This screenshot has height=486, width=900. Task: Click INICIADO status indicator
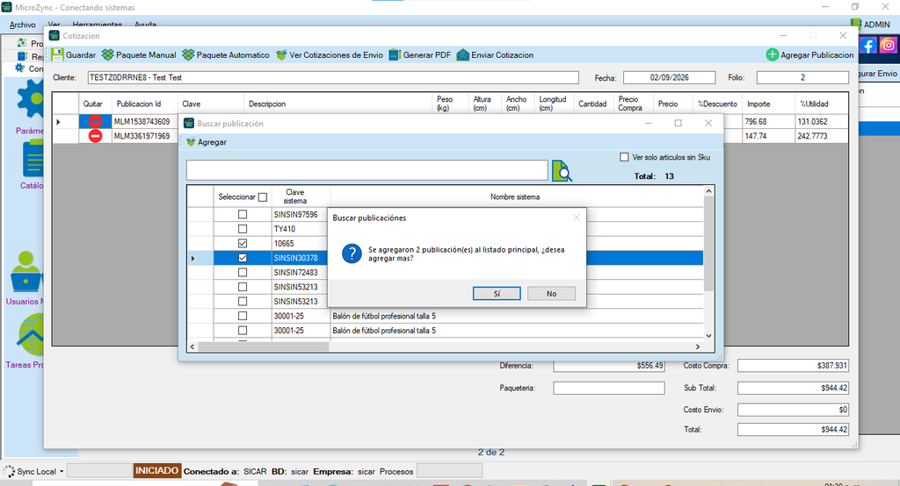156,470
